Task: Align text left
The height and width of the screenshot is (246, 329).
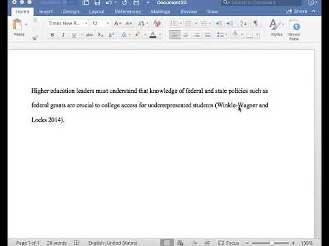Action: pyautogui.click(x=175, y=35)
